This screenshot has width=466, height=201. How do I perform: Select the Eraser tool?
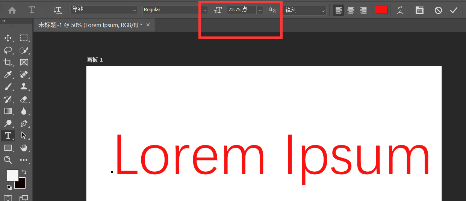(24, 99)
